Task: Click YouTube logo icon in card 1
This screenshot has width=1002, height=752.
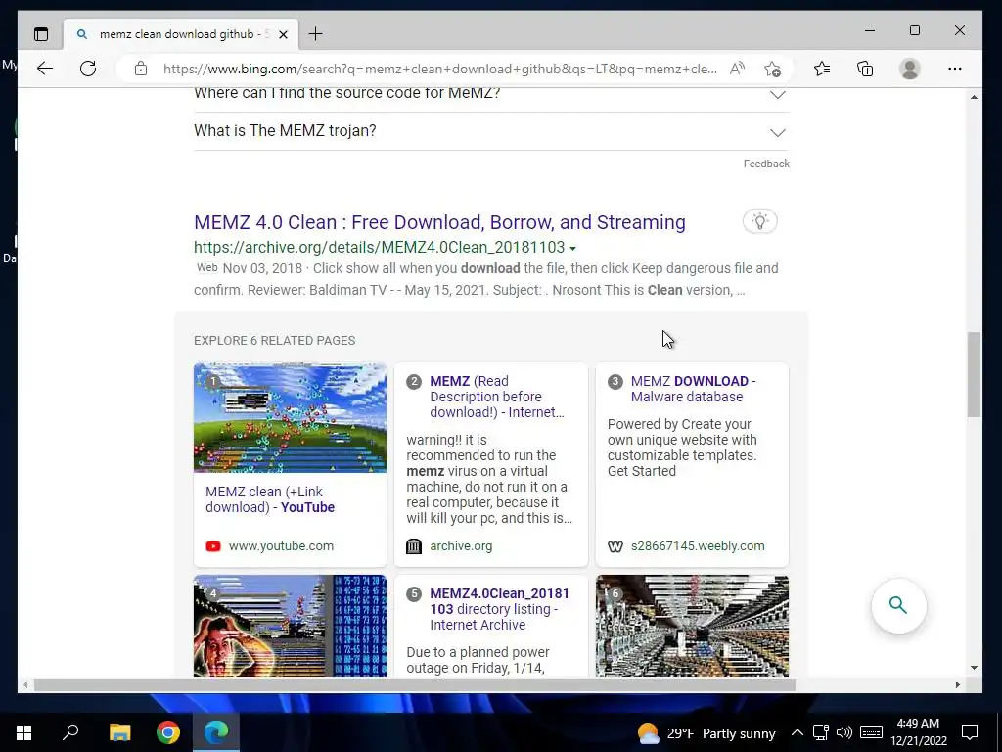Action: 213,546
